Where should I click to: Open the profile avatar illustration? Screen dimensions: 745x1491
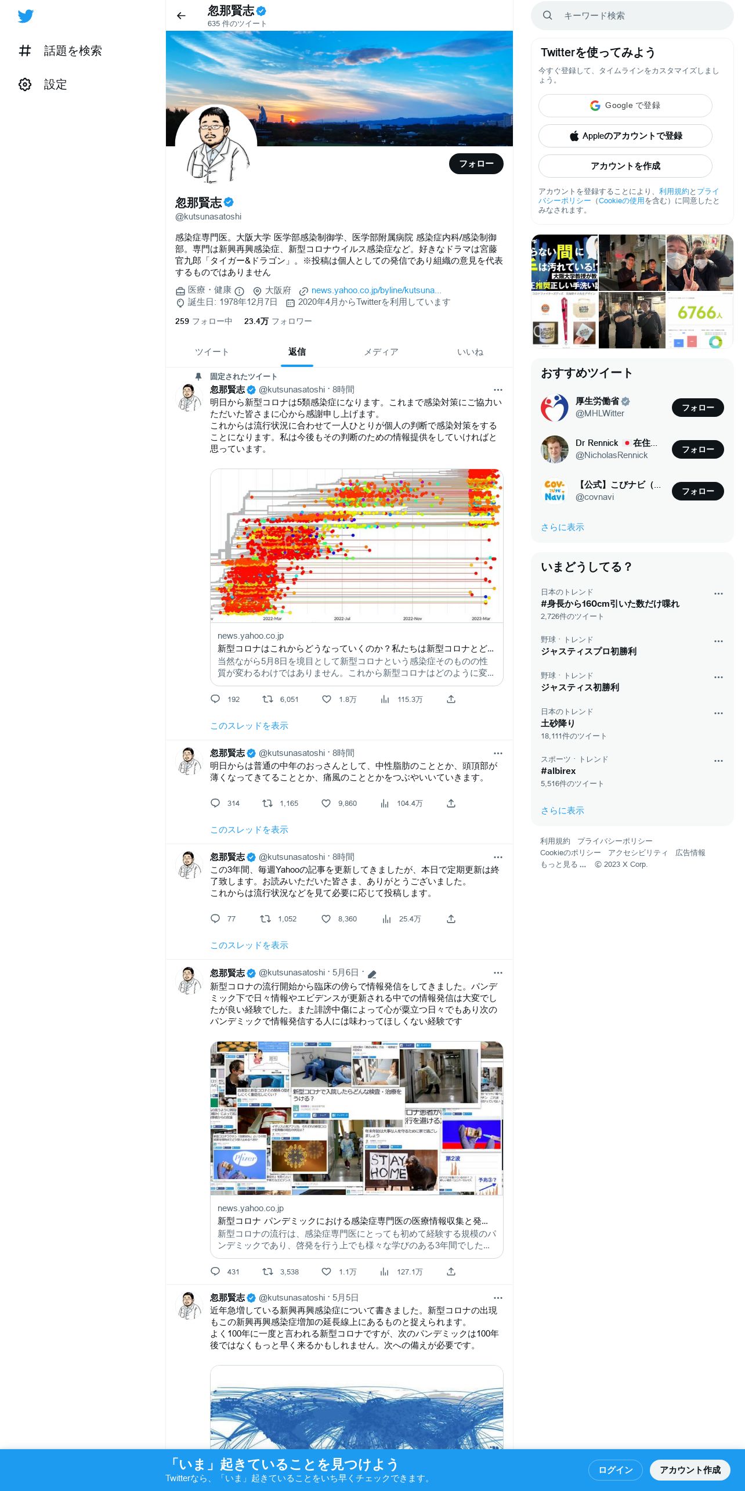216,145
